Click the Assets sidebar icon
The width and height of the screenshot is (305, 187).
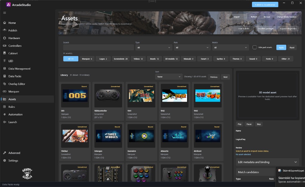(5, 99)
